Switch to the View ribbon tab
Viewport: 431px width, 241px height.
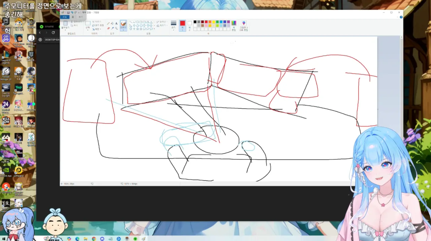80,17
